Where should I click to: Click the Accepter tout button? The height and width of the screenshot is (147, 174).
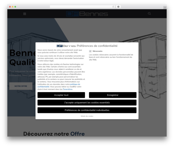(61, 95)
